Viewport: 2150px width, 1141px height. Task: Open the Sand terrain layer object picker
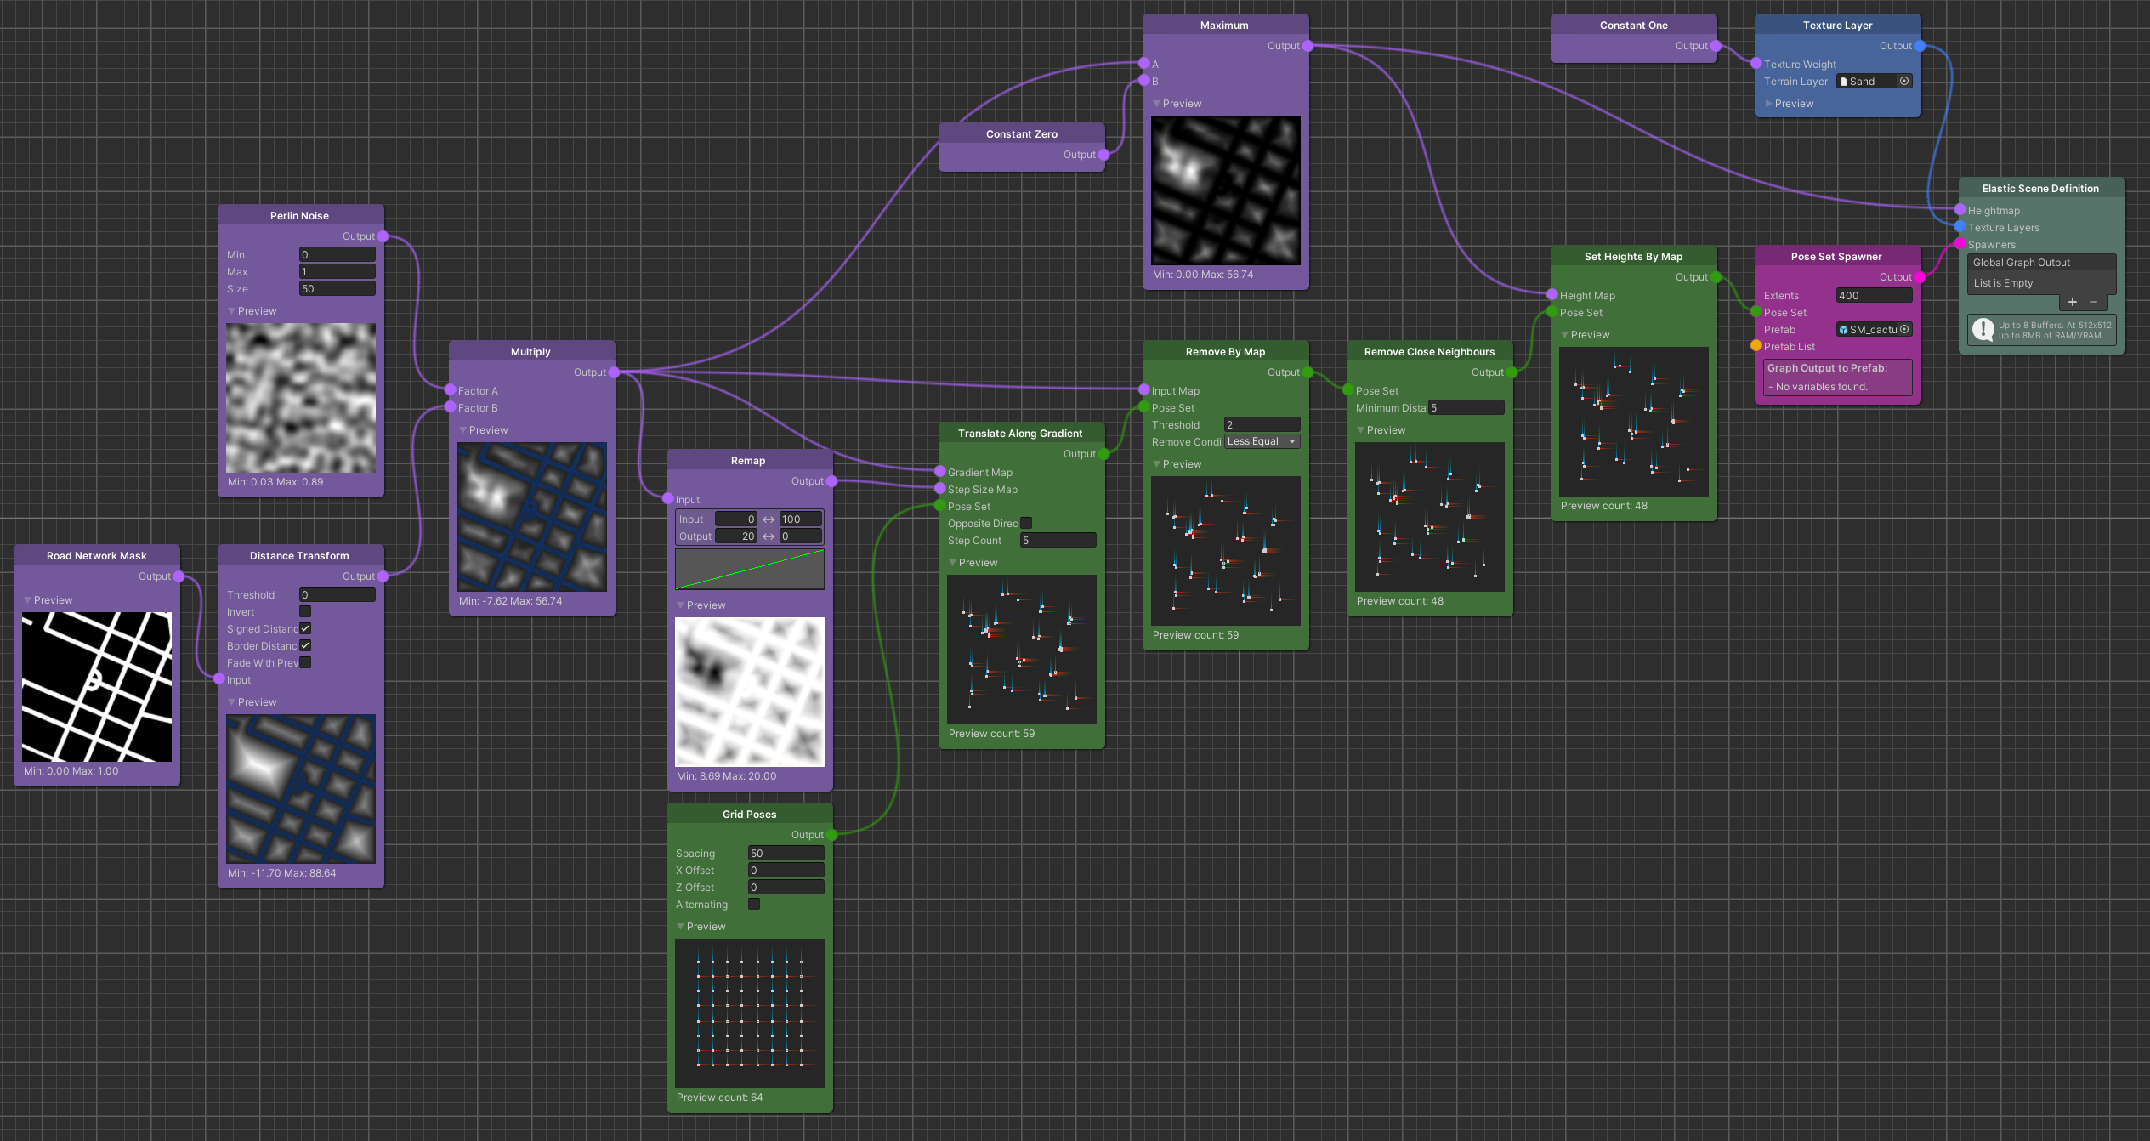click(x=1904, y=82)
